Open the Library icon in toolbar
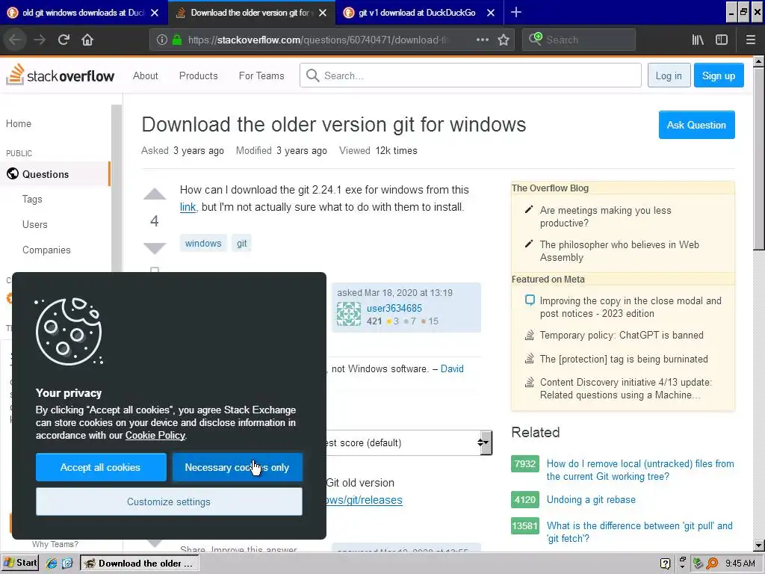Image resolution: width=765 pixels, height=574 pixels. pos(698,40)
